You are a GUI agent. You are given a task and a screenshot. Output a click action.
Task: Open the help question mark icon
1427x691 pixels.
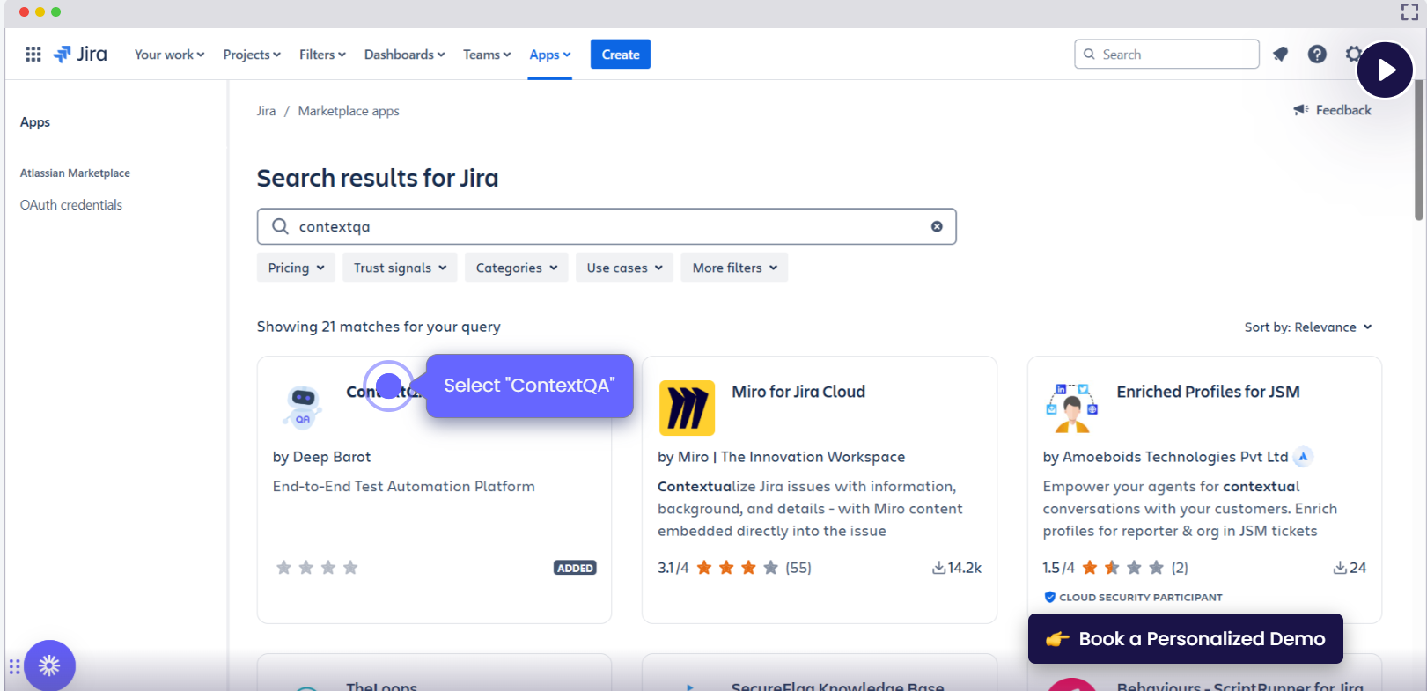coord(1317,55)
